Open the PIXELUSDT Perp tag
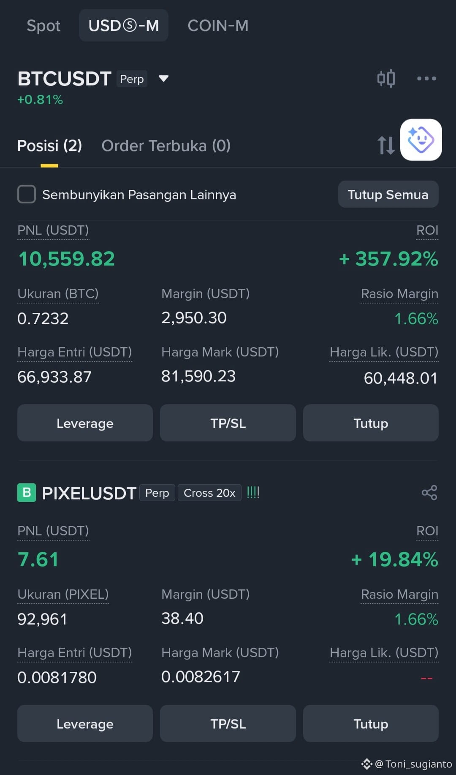Image resolution: width=456 pixels, height=775 pixels. [157, 493]
